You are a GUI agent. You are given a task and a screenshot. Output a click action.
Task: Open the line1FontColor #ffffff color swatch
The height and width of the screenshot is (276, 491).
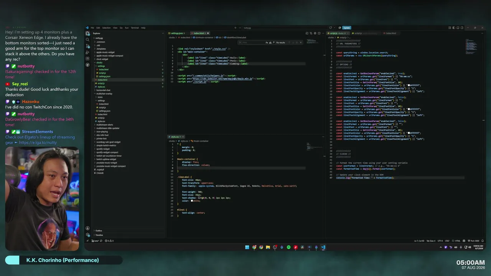(x=409, y=85)
